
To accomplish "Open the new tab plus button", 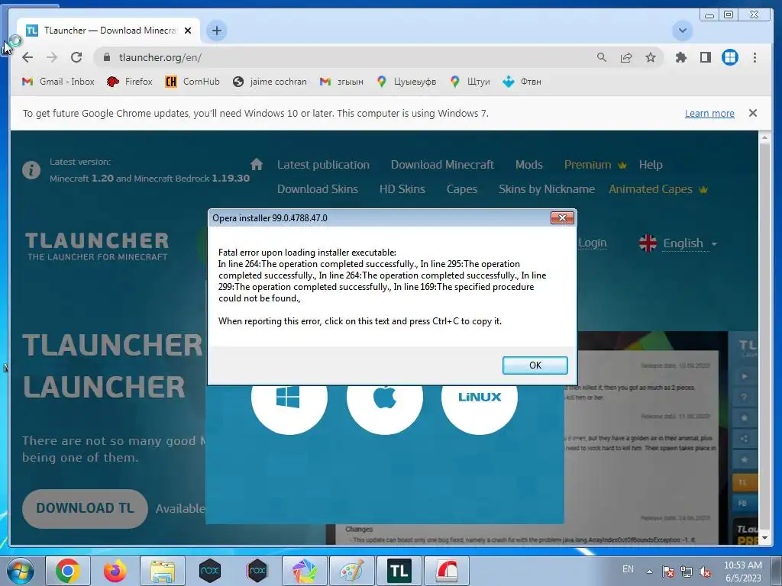I will tap(216, 31).
